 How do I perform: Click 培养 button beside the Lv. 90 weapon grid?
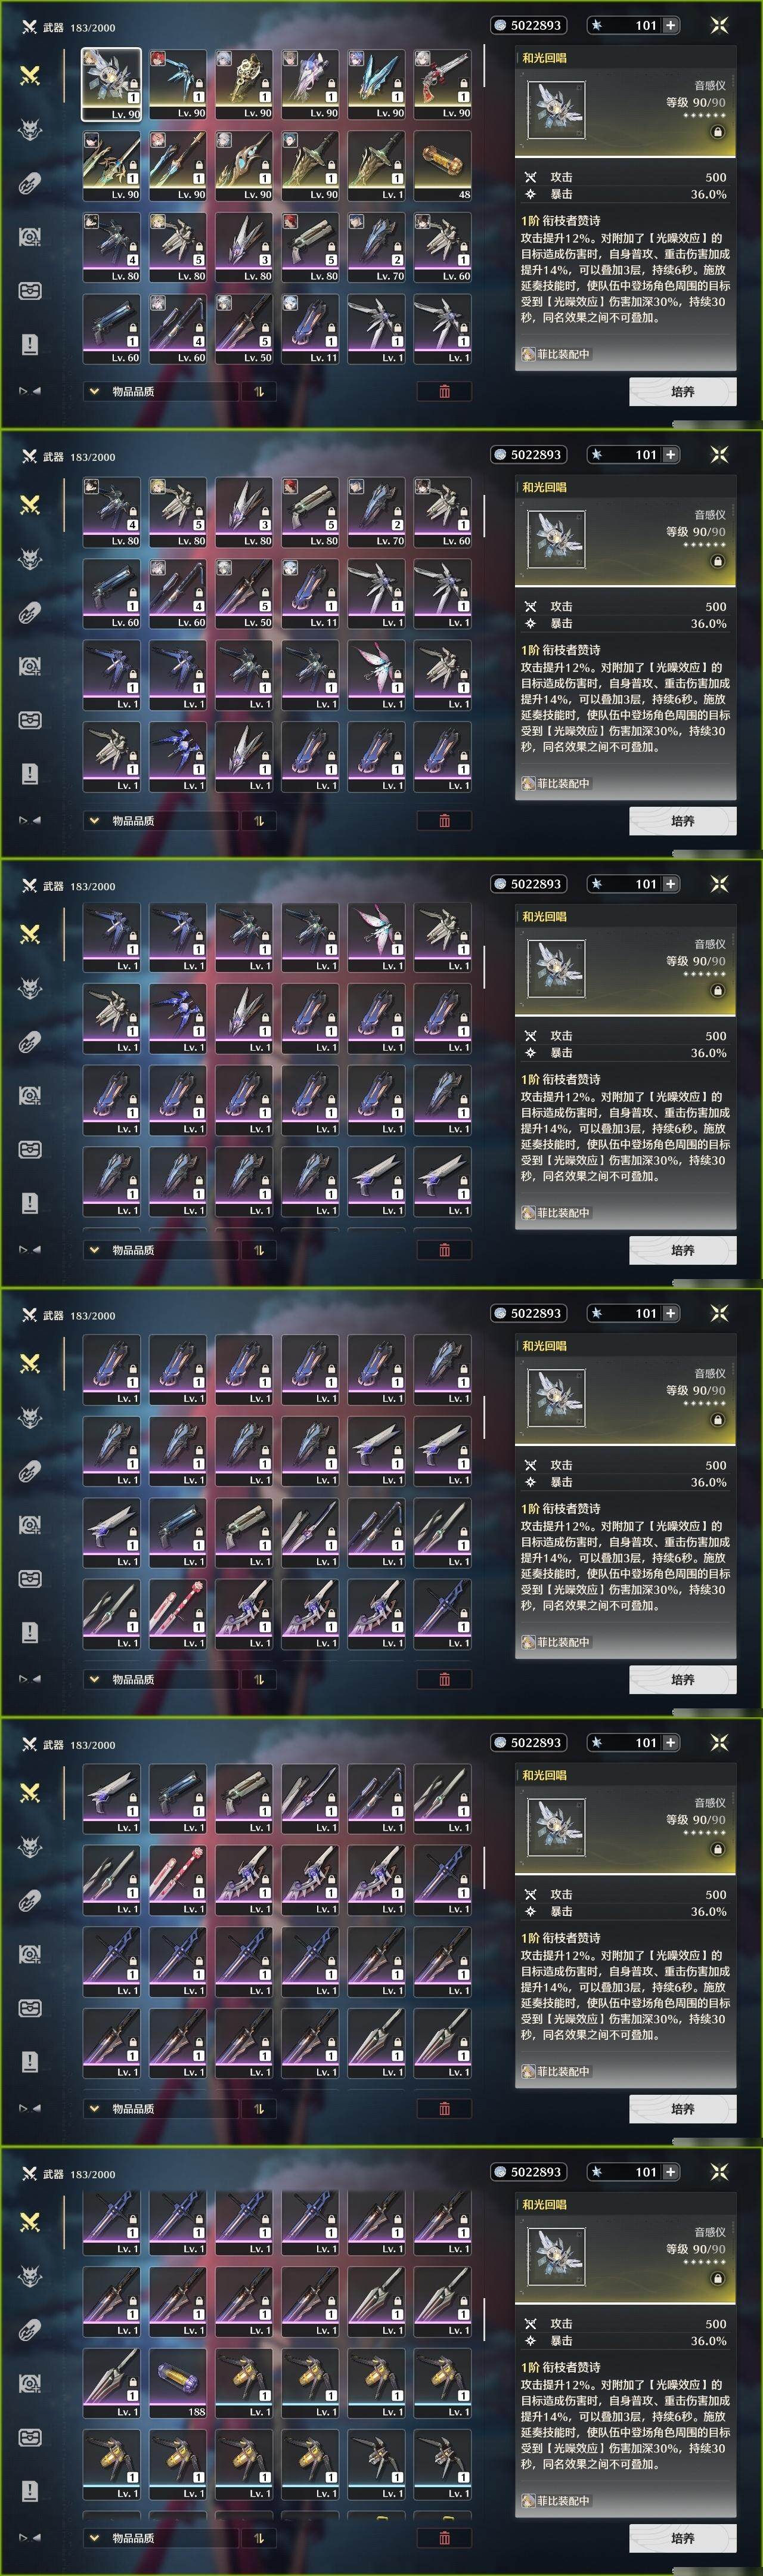(x=683, y=392)
